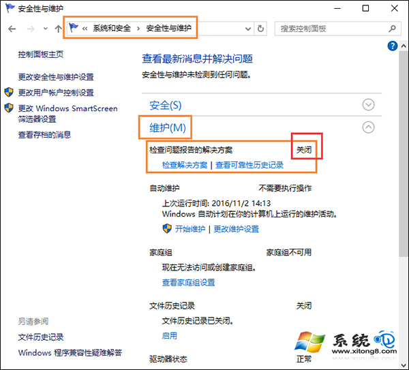Screen dimensions: 409x370
Task: Click the window title flag icon
Action: click(x=10, y=8)
